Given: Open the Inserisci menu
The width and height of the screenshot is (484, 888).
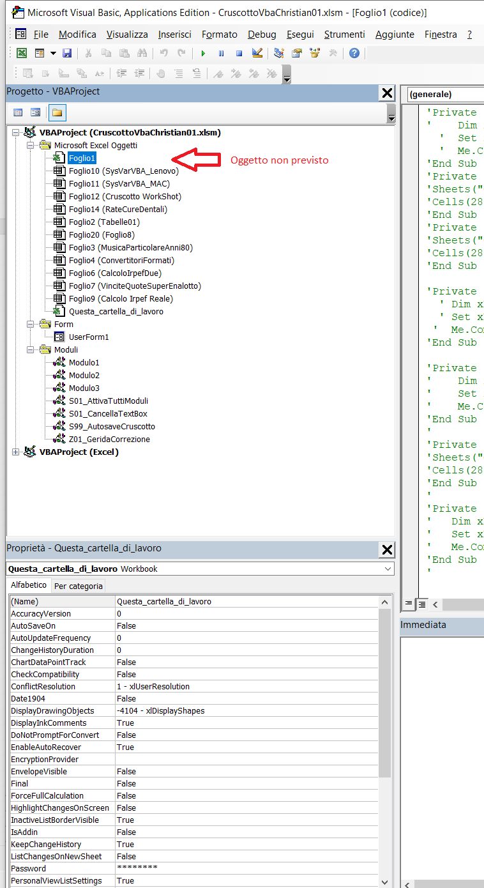Looking at the screenshot, I should click(175, 34).
